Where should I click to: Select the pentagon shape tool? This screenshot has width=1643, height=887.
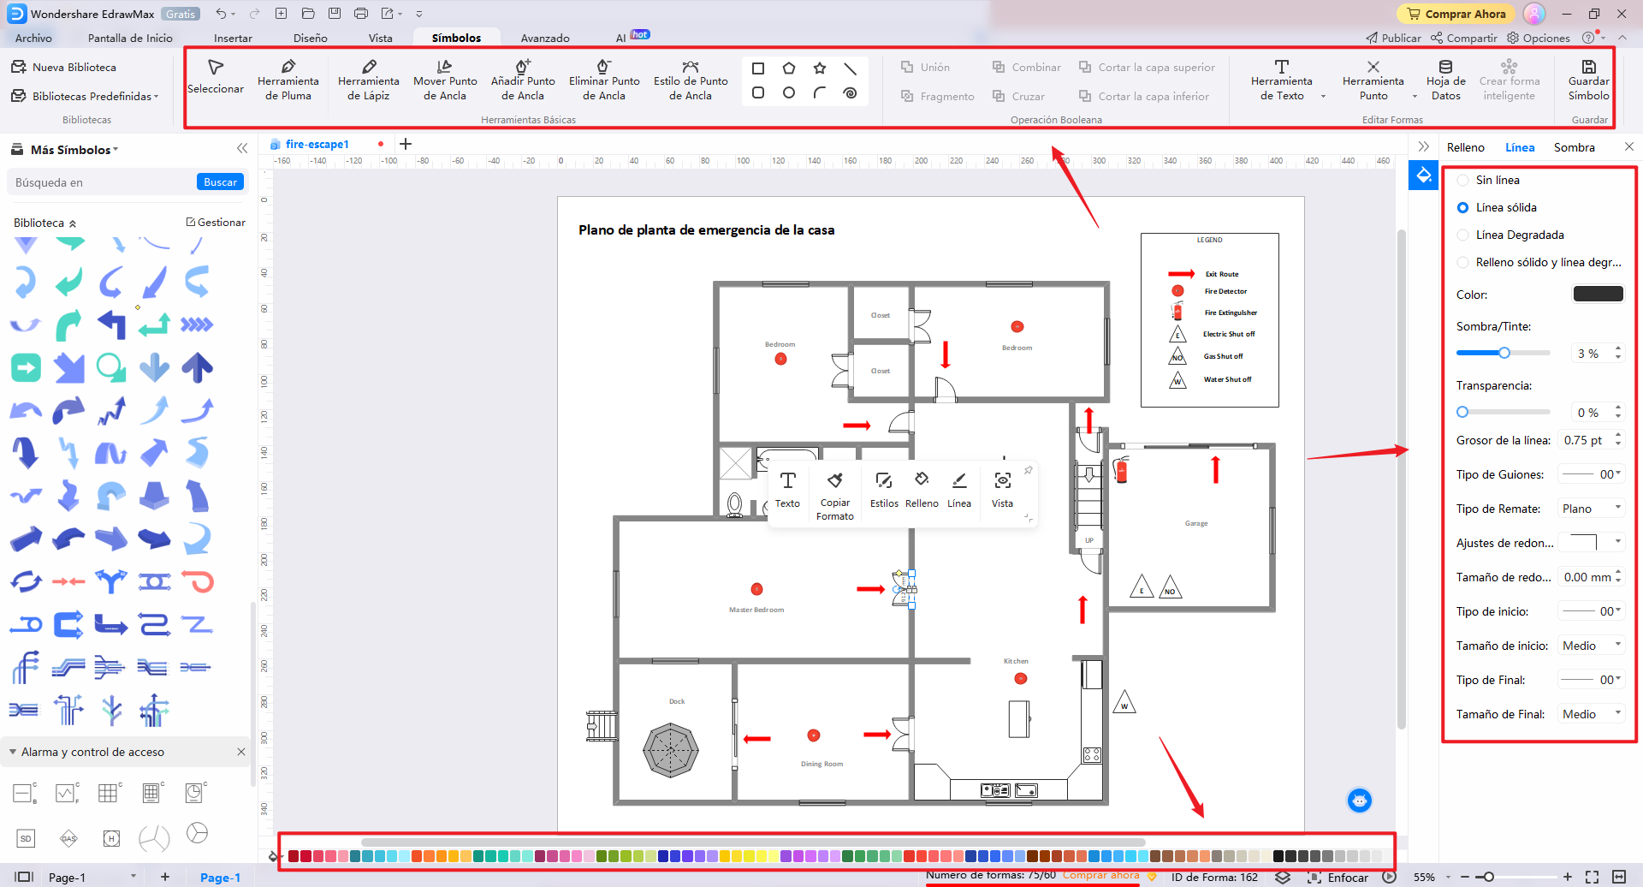pos(788,68)
